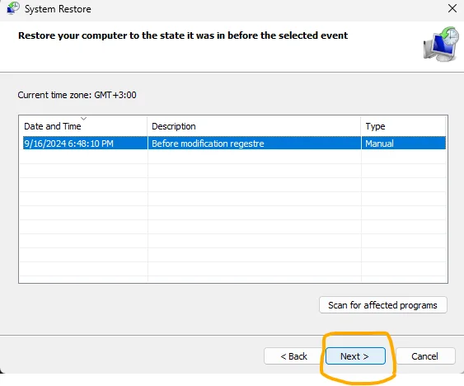The width and height of the screenshot is (464, 386).
Task: Toggle the sort arrow above Date and Time
Action: (84, 119)
